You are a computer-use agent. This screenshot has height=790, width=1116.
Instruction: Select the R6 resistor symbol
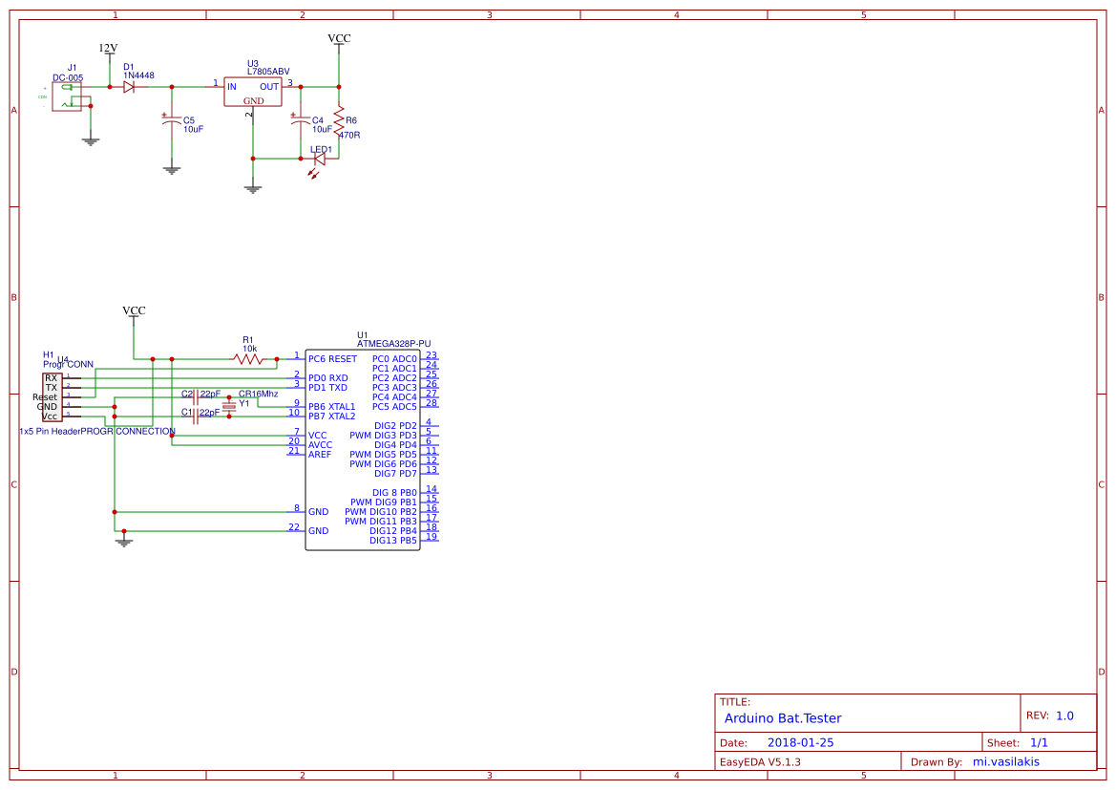point(339,120)
